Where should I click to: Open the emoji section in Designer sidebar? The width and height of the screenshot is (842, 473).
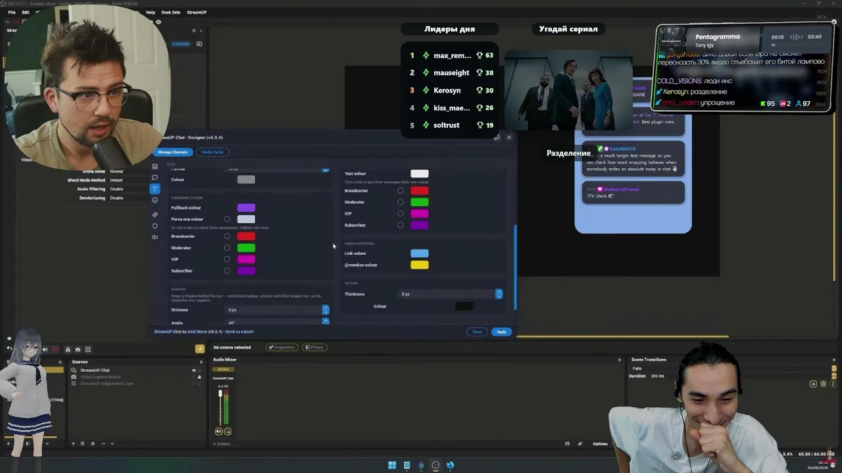coord(155,200)
